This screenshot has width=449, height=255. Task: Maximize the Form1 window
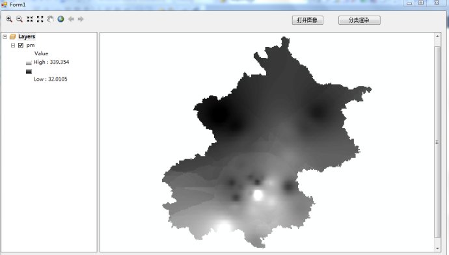(421, 3)
